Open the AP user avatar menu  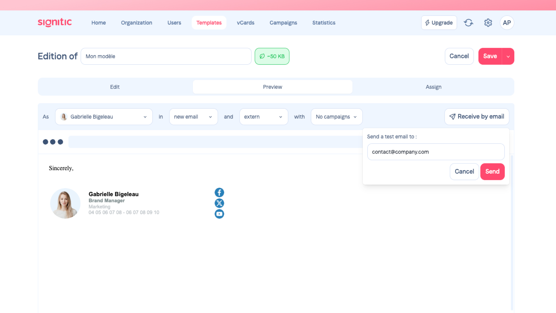pos(507,23)
